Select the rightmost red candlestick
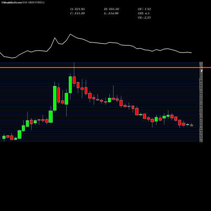 (192, 125)
